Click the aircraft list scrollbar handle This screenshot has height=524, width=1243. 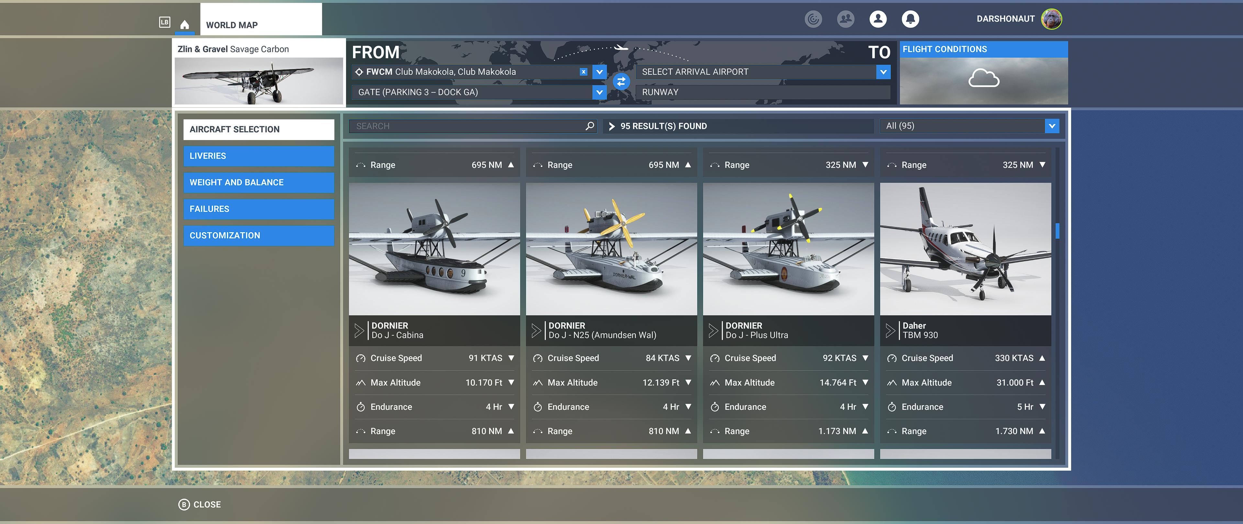point(1057,231)
